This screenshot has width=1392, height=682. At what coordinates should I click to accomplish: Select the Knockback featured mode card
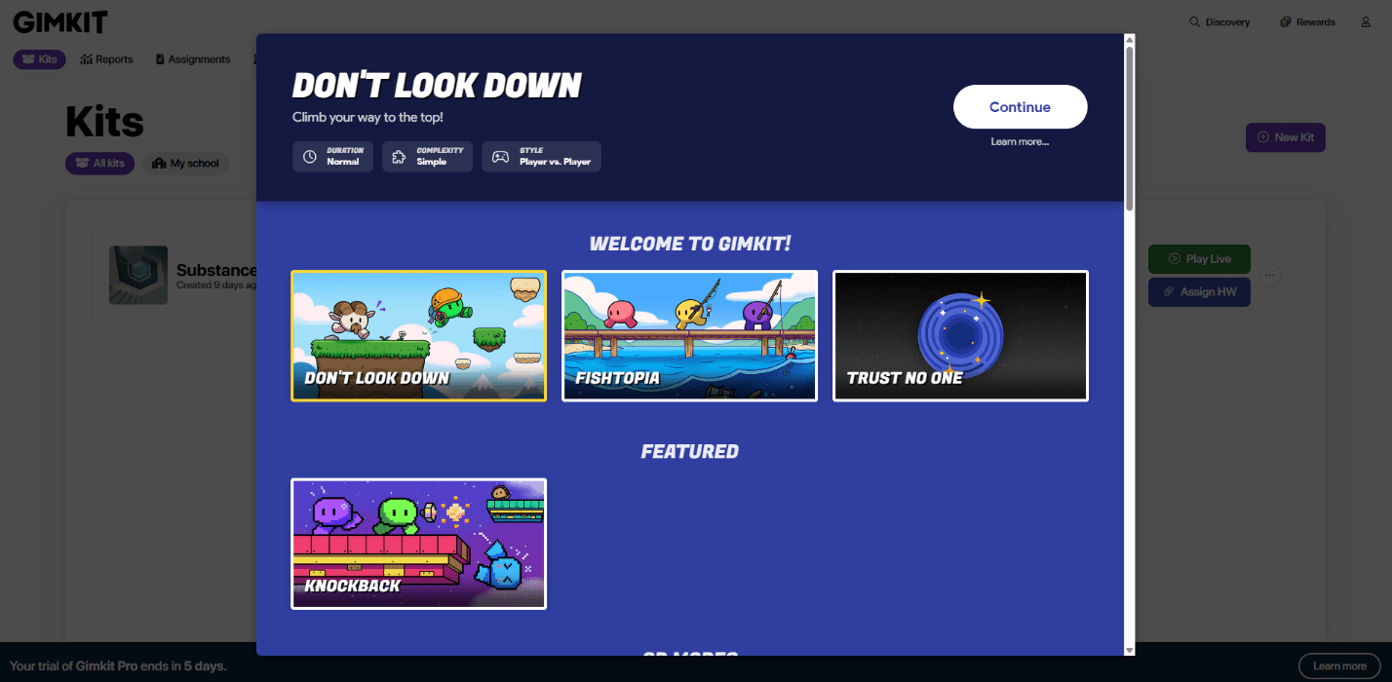(419, 544)
